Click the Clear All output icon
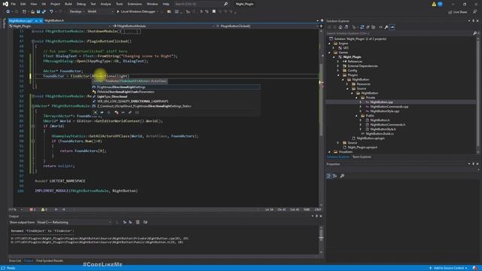 tap(138, 222)
